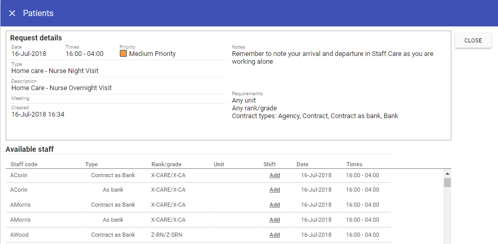Add shift for AMorris As bank row
This screenshot has width=498, height=244.
(275, 220)
